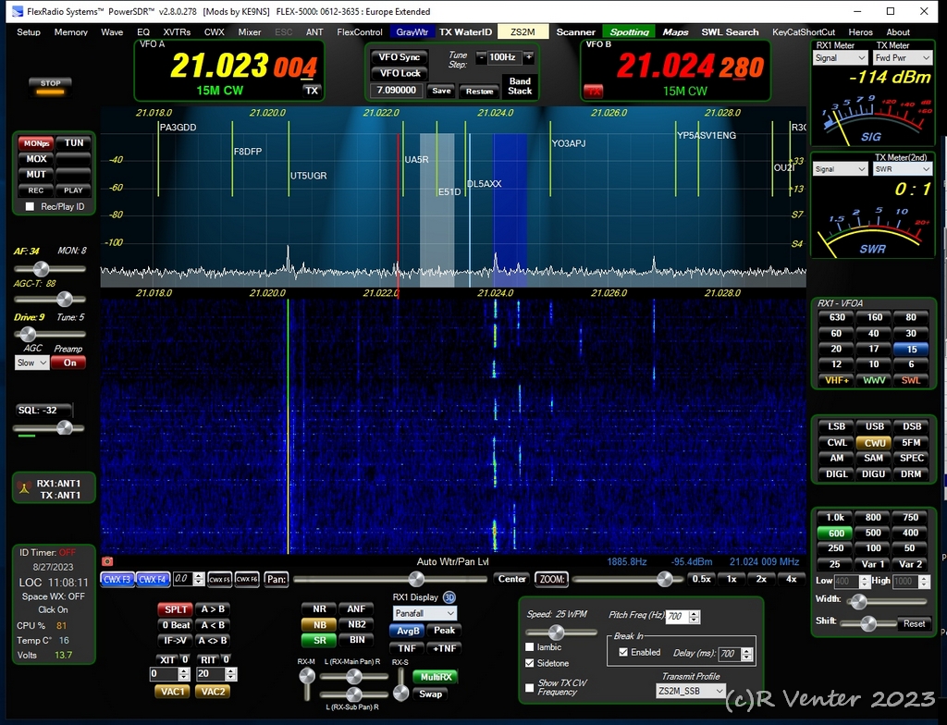This screenshot has height=725, width=947.
Task: Open the AGC Slow dropdown
Action: (31, 362)
